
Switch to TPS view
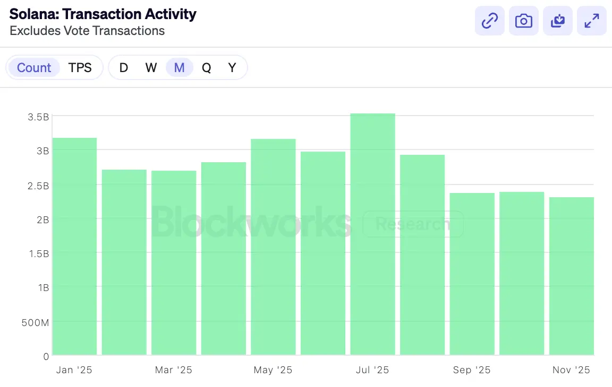80,67
